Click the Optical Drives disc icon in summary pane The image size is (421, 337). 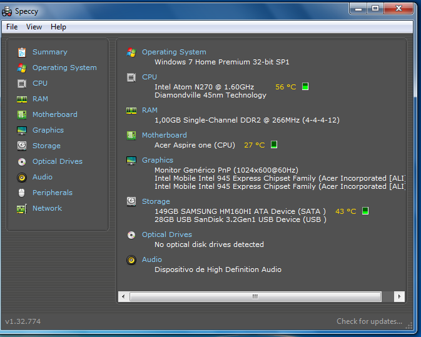pyautogui.click(x=131, y=235)
